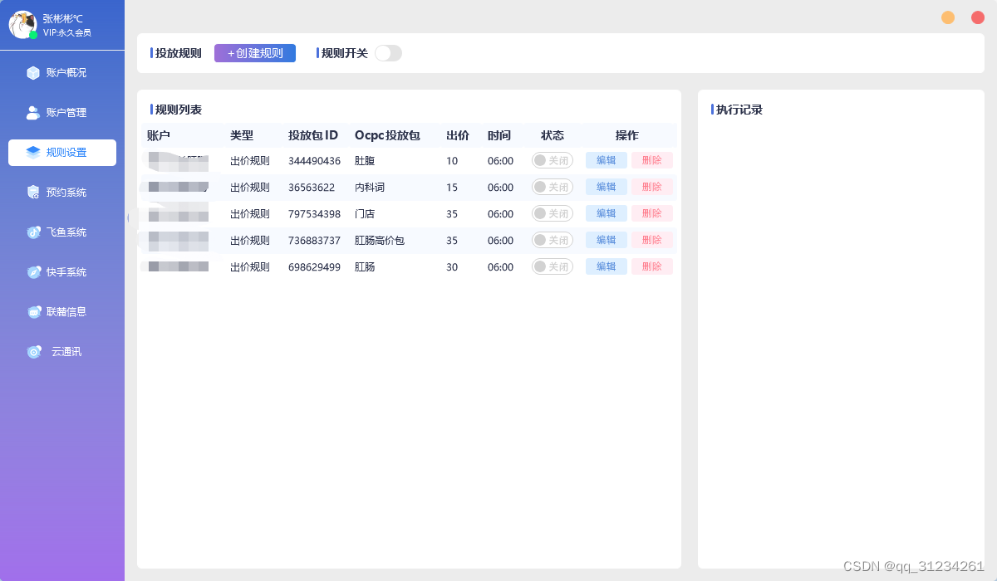Click the red close window dot

pos(978,17)
